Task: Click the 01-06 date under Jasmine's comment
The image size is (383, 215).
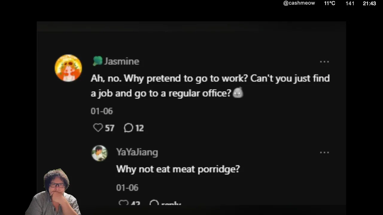Action: (x=102, y=111)
